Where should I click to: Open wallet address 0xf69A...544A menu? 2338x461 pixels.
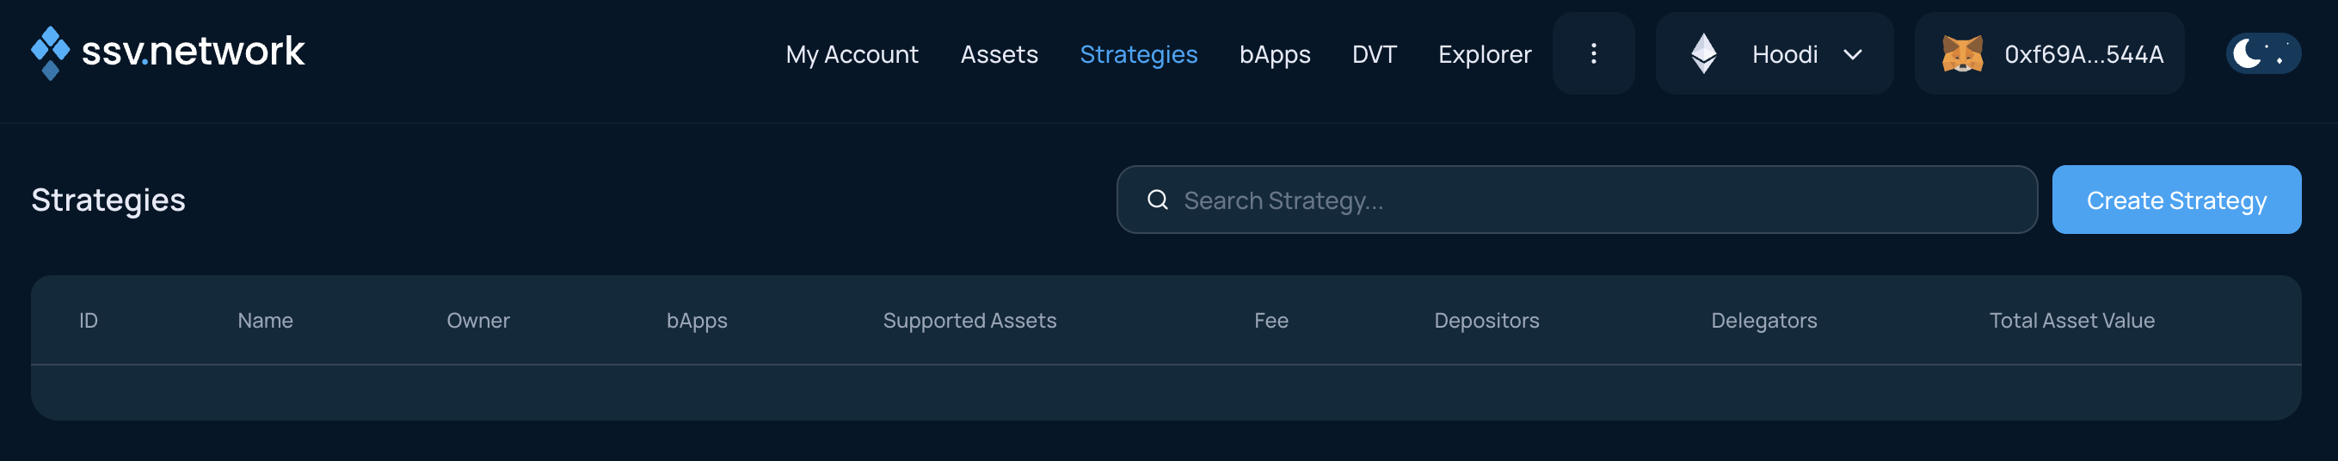[2049, 53]
